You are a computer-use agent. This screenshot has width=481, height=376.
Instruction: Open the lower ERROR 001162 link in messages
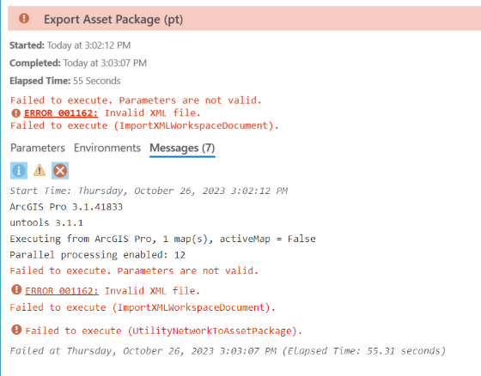click(x=62, y=291)
